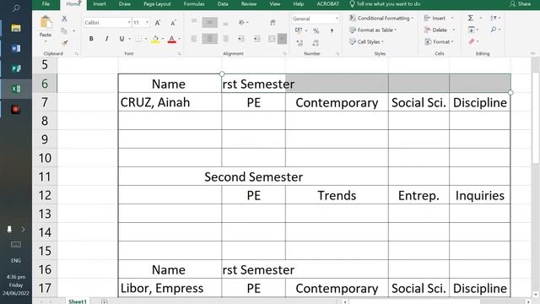Click the Increase Decimal icon
This screenshot has height=304, width=540.
tap(300, 43)
